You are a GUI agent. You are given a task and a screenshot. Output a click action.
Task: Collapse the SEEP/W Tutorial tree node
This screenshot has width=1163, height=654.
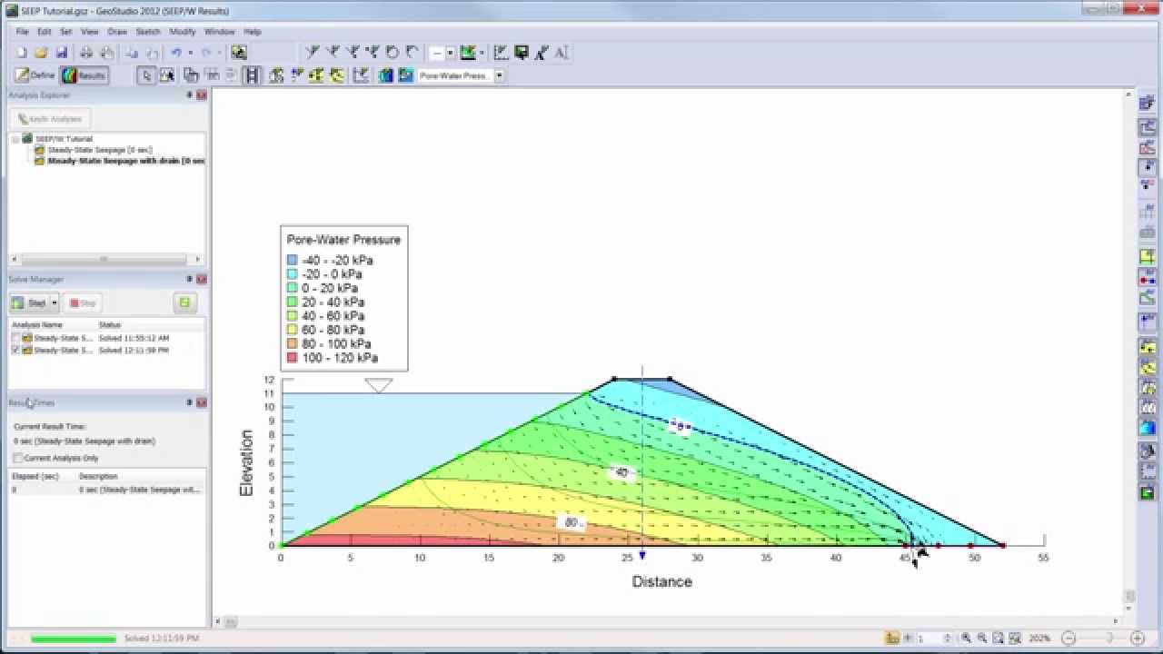coord(15,139)
